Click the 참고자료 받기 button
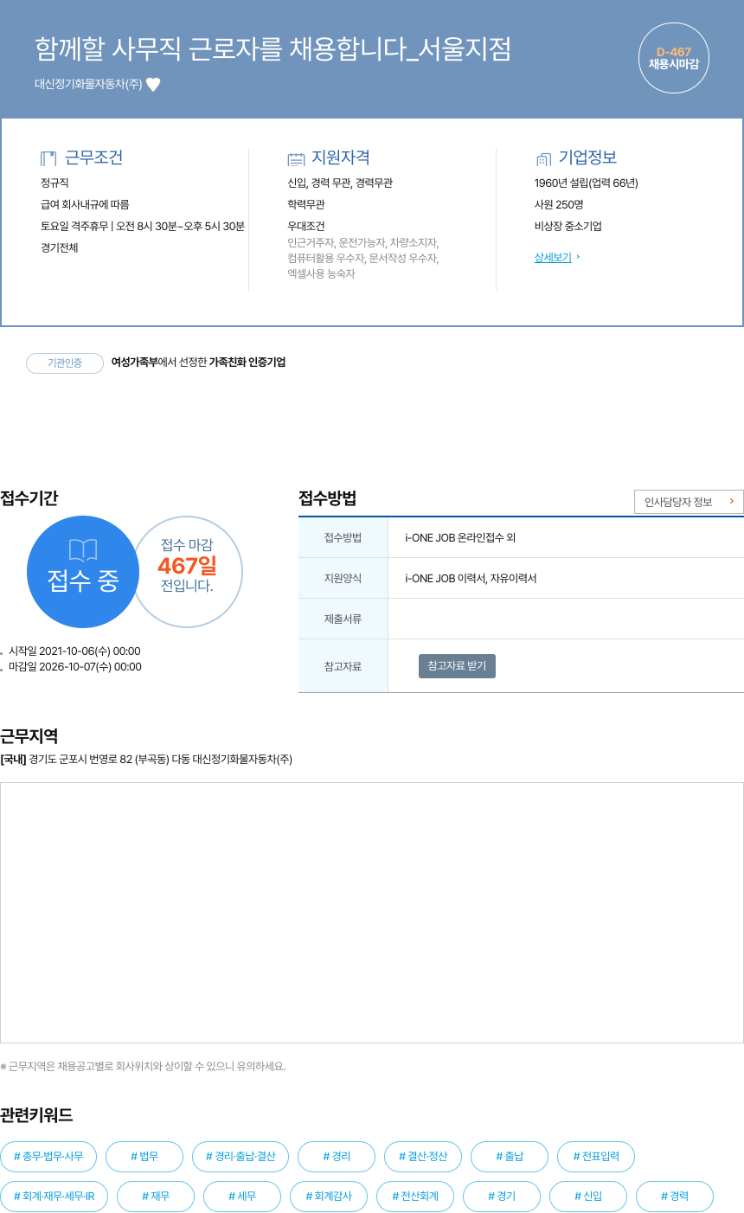 pos(457,666)
